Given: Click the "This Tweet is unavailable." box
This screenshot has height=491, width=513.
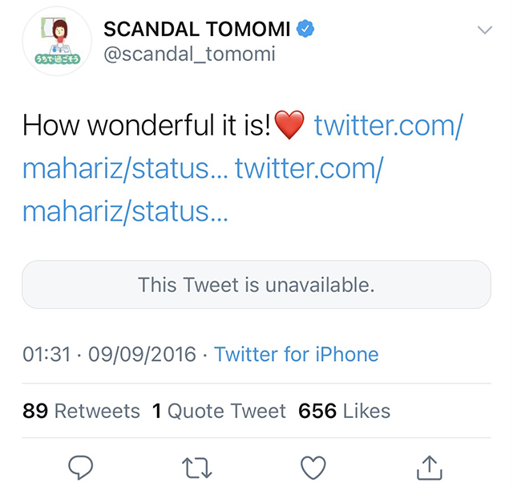Looking at the screenshot, I should pyautogui.click(x=256, y=284).
